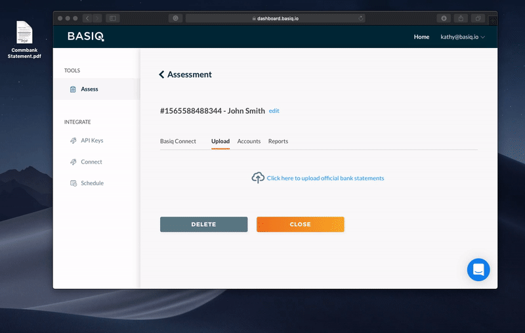Open Schedule in the sidebar
This screenshot has width=525, height=333.
pyautogui.click(x=92, y=183)
